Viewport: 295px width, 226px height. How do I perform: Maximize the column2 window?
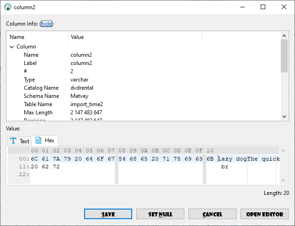[263, 7]
